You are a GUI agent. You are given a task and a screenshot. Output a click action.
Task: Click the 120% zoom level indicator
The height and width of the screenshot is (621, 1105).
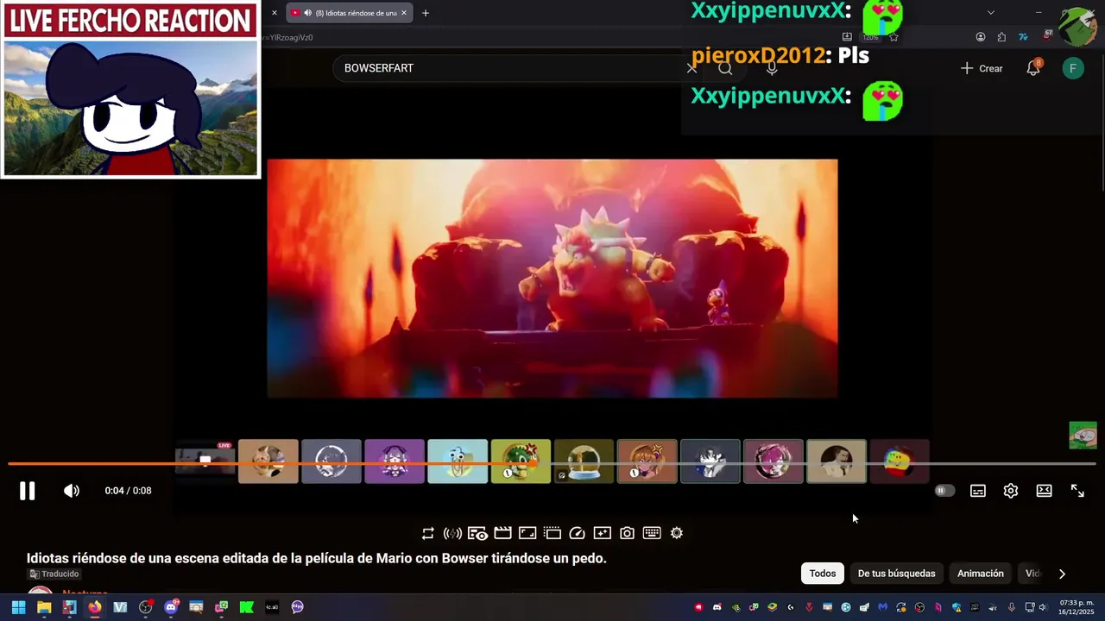(871, 37)
